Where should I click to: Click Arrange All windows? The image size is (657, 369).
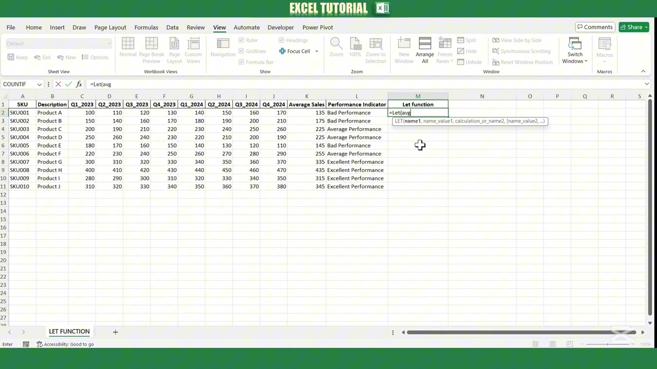tap(425, 50)
